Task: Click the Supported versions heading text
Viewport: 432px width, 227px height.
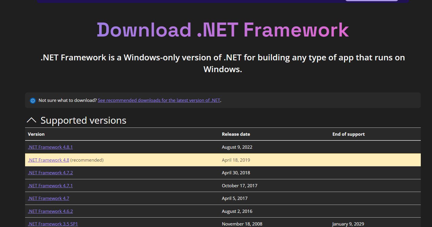Action: (x=83, y=120)
